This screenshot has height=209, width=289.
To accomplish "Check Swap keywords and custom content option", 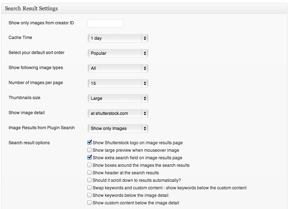I will (89, 188).
